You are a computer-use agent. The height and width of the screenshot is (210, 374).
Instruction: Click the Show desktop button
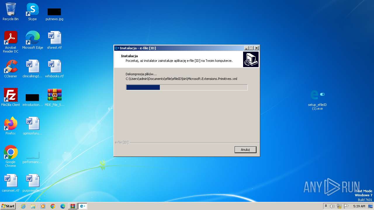click(x=371, y=206)
